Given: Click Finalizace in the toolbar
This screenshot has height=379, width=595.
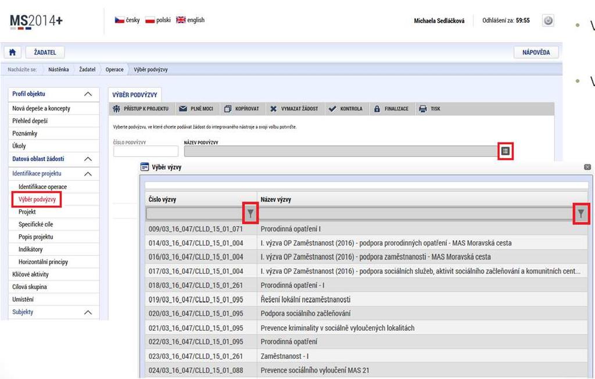Looking at the screenshot, I should pos(391,109).
